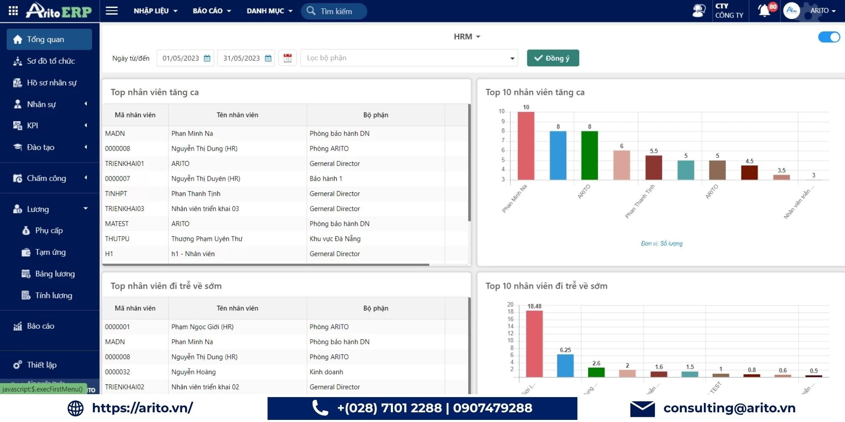Open the HRM dashboard dropdown
The width and height of the screenshot is (845, 422).
[x=467, y=37]
